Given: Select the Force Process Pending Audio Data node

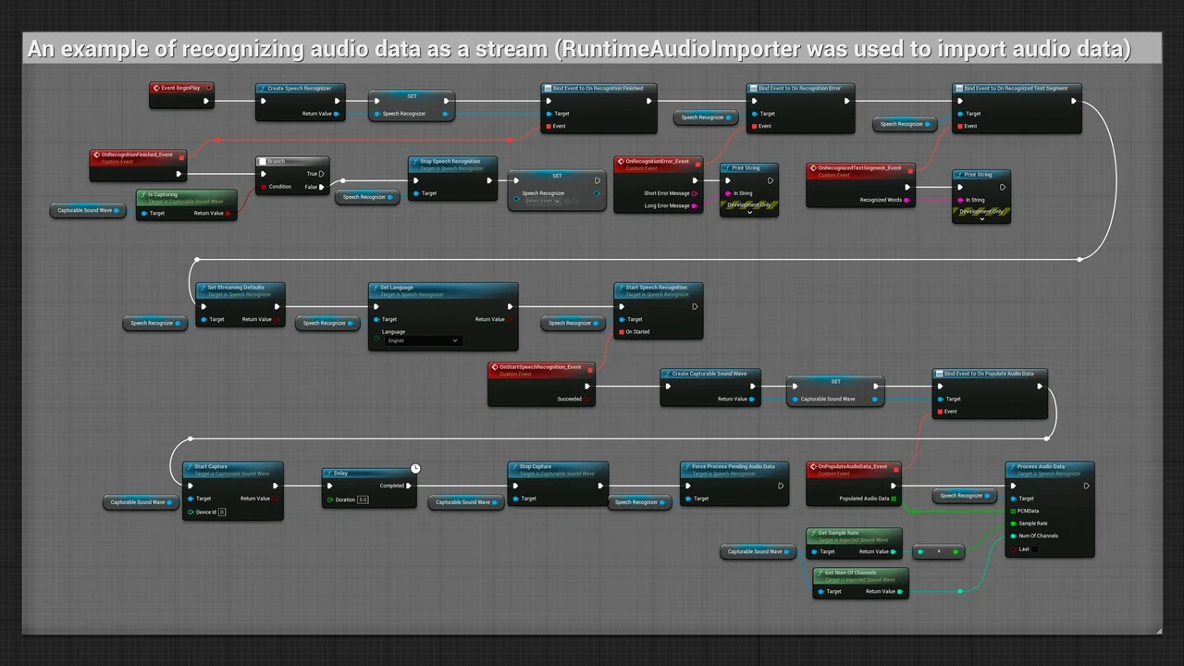Looking at the screenshot, I should click(734, 467).
